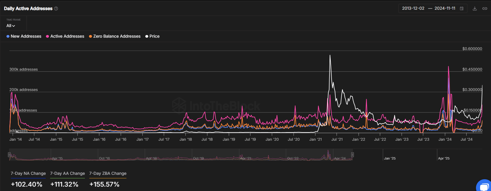Click the end date 2024-11-11 field

pyautogui.click(x=445, y=8)
